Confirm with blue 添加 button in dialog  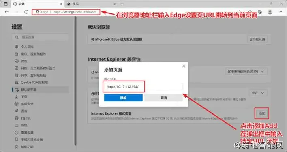click(123, 98)
